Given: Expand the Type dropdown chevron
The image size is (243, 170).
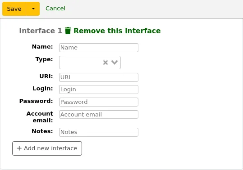Looking at the screenshot, I should [115, 63].
